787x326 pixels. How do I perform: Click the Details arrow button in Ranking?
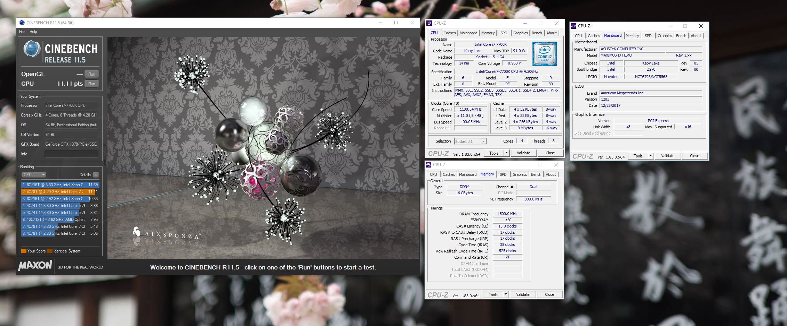[x=96, y=175]
